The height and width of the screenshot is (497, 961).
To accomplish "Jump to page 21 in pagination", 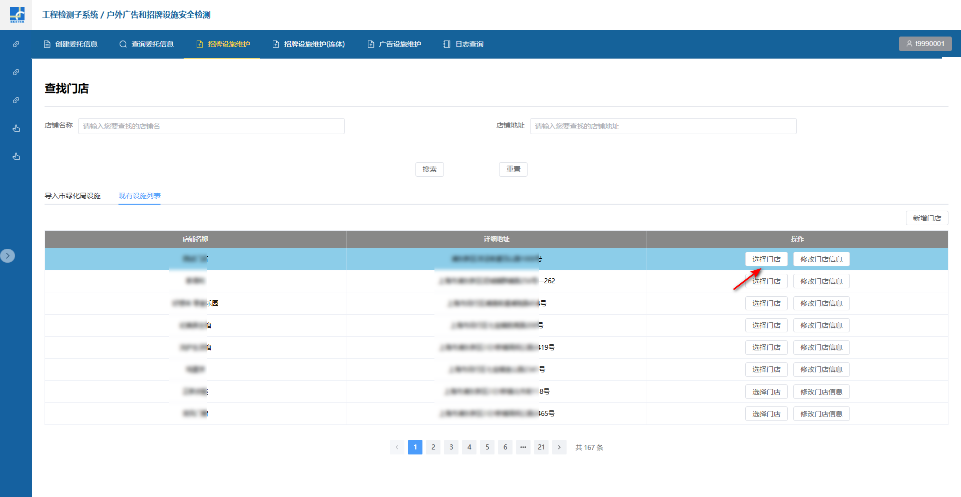I will (541, 447).
